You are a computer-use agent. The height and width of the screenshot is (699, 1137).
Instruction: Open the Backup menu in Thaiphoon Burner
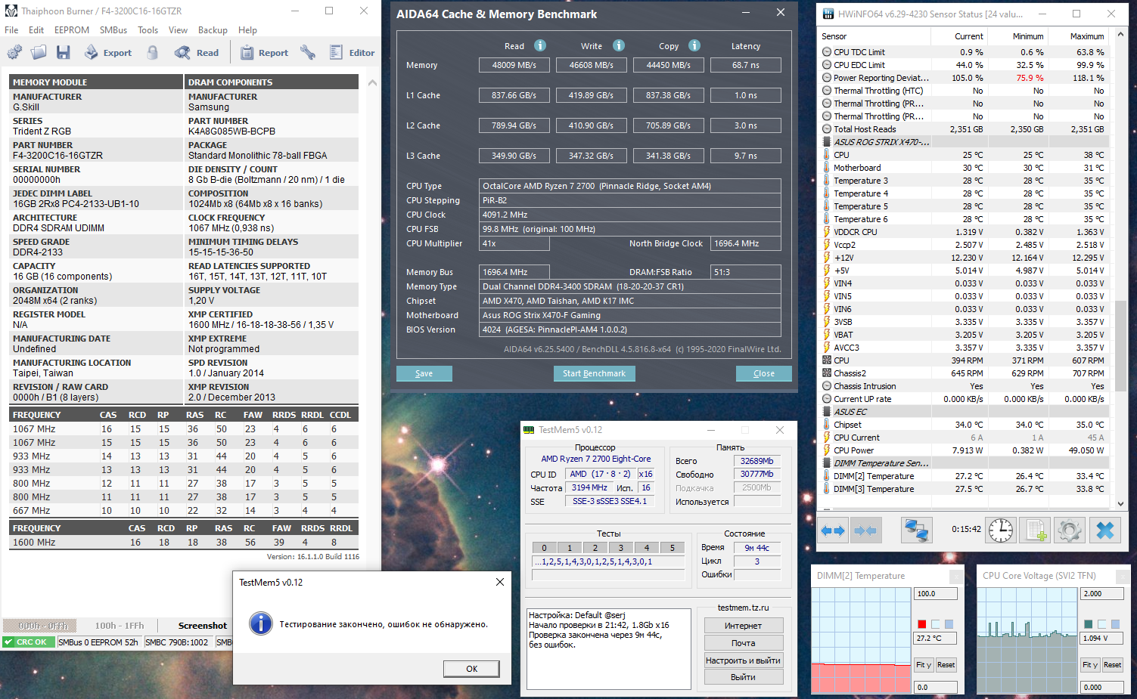tap(213, 30)
